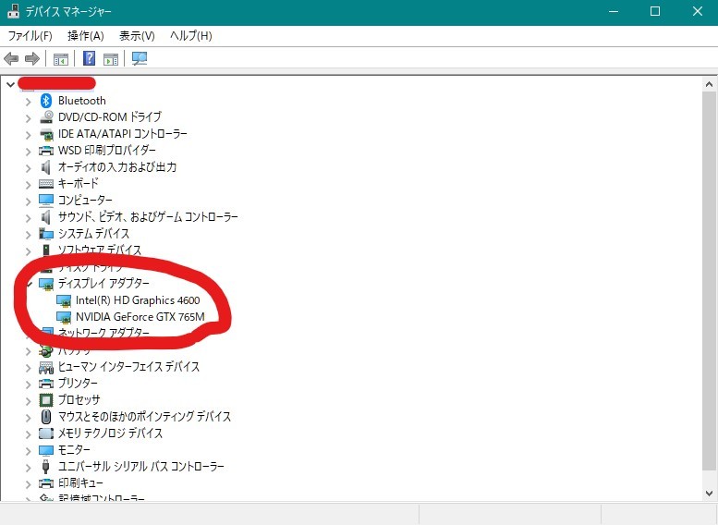Click the ユニバーサル シリアル バス コントローラー USB icon
The image size is (718, 525).
(x=46, y=467)
